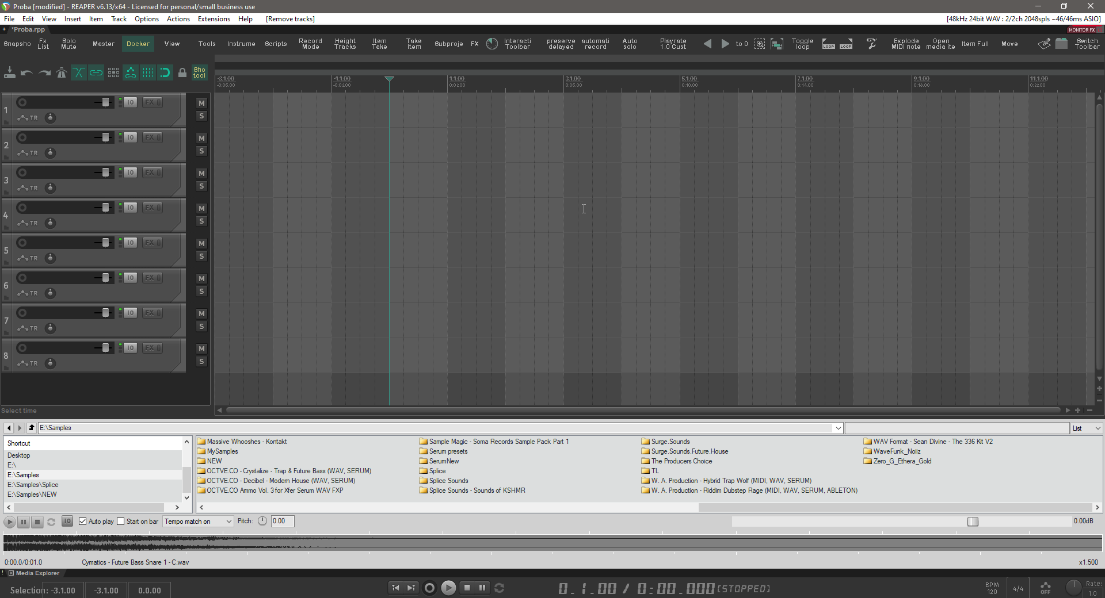Viewport: 1105px width, 598px height.
Task: Click the Undo arrow in the toolbar
Action: point(26,73)
